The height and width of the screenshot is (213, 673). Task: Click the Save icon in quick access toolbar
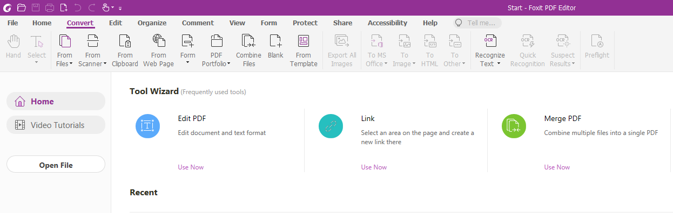point(36,8)
